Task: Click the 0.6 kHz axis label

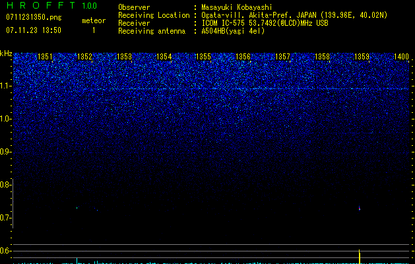Action: pyautogui.click(x=5, y=251)
